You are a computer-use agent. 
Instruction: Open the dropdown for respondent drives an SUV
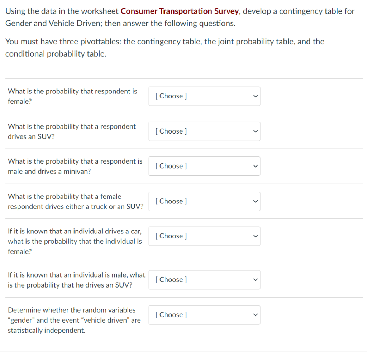click(204, 131)
